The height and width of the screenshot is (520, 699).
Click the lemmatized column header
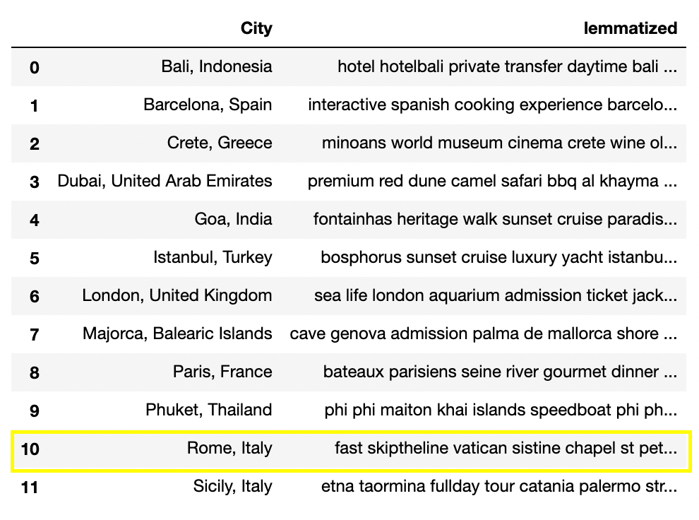[631, 28]
